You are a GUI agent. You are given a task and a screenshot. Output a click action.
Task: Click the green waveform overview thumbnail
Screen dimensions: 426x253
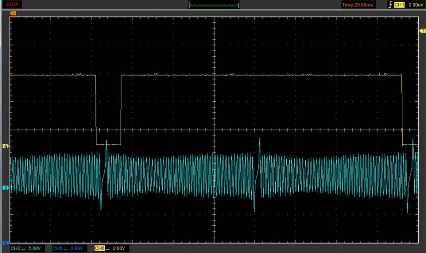[x=214, y=5]
